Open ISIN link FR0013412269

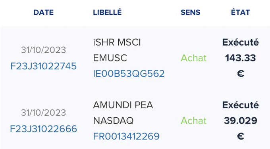[126, 136]
